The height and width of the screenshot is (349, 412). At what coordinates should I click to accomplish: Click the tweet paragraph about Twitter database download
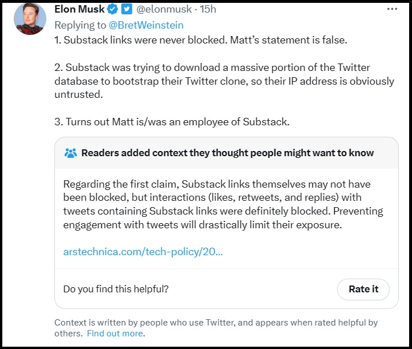(224, 81)
